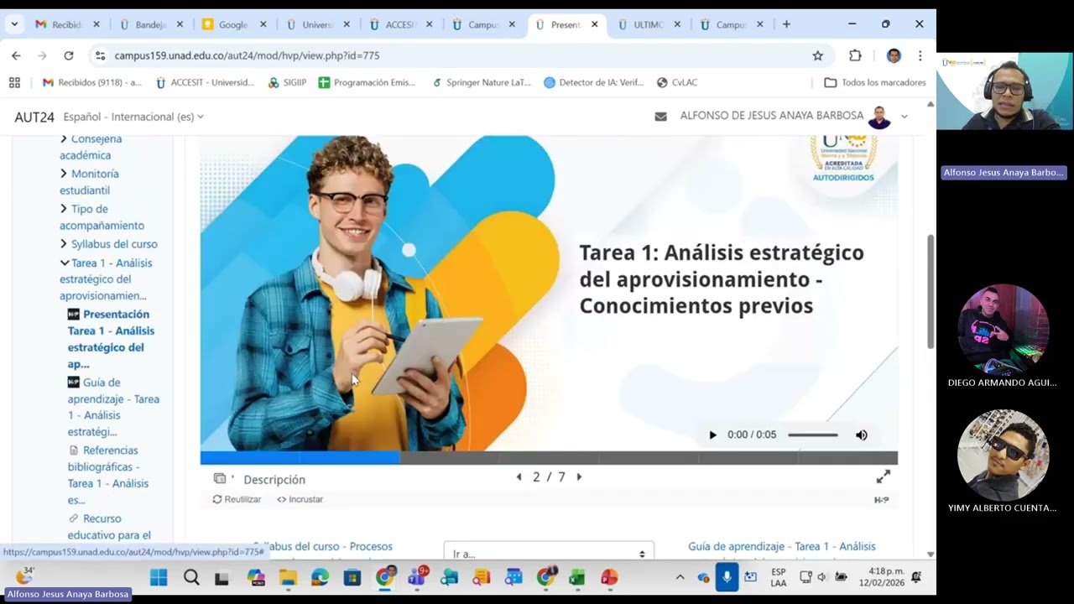Open the H5P logo link

881,500
